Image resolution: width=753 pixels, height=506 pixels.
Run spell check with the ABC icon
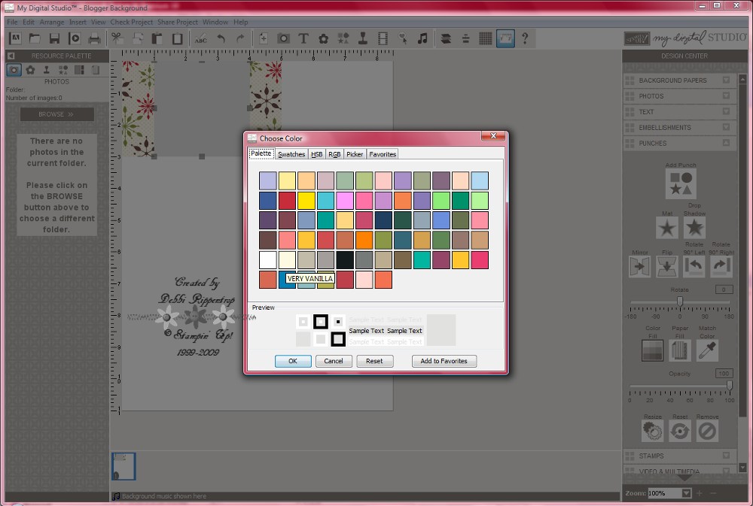(201, 38)
